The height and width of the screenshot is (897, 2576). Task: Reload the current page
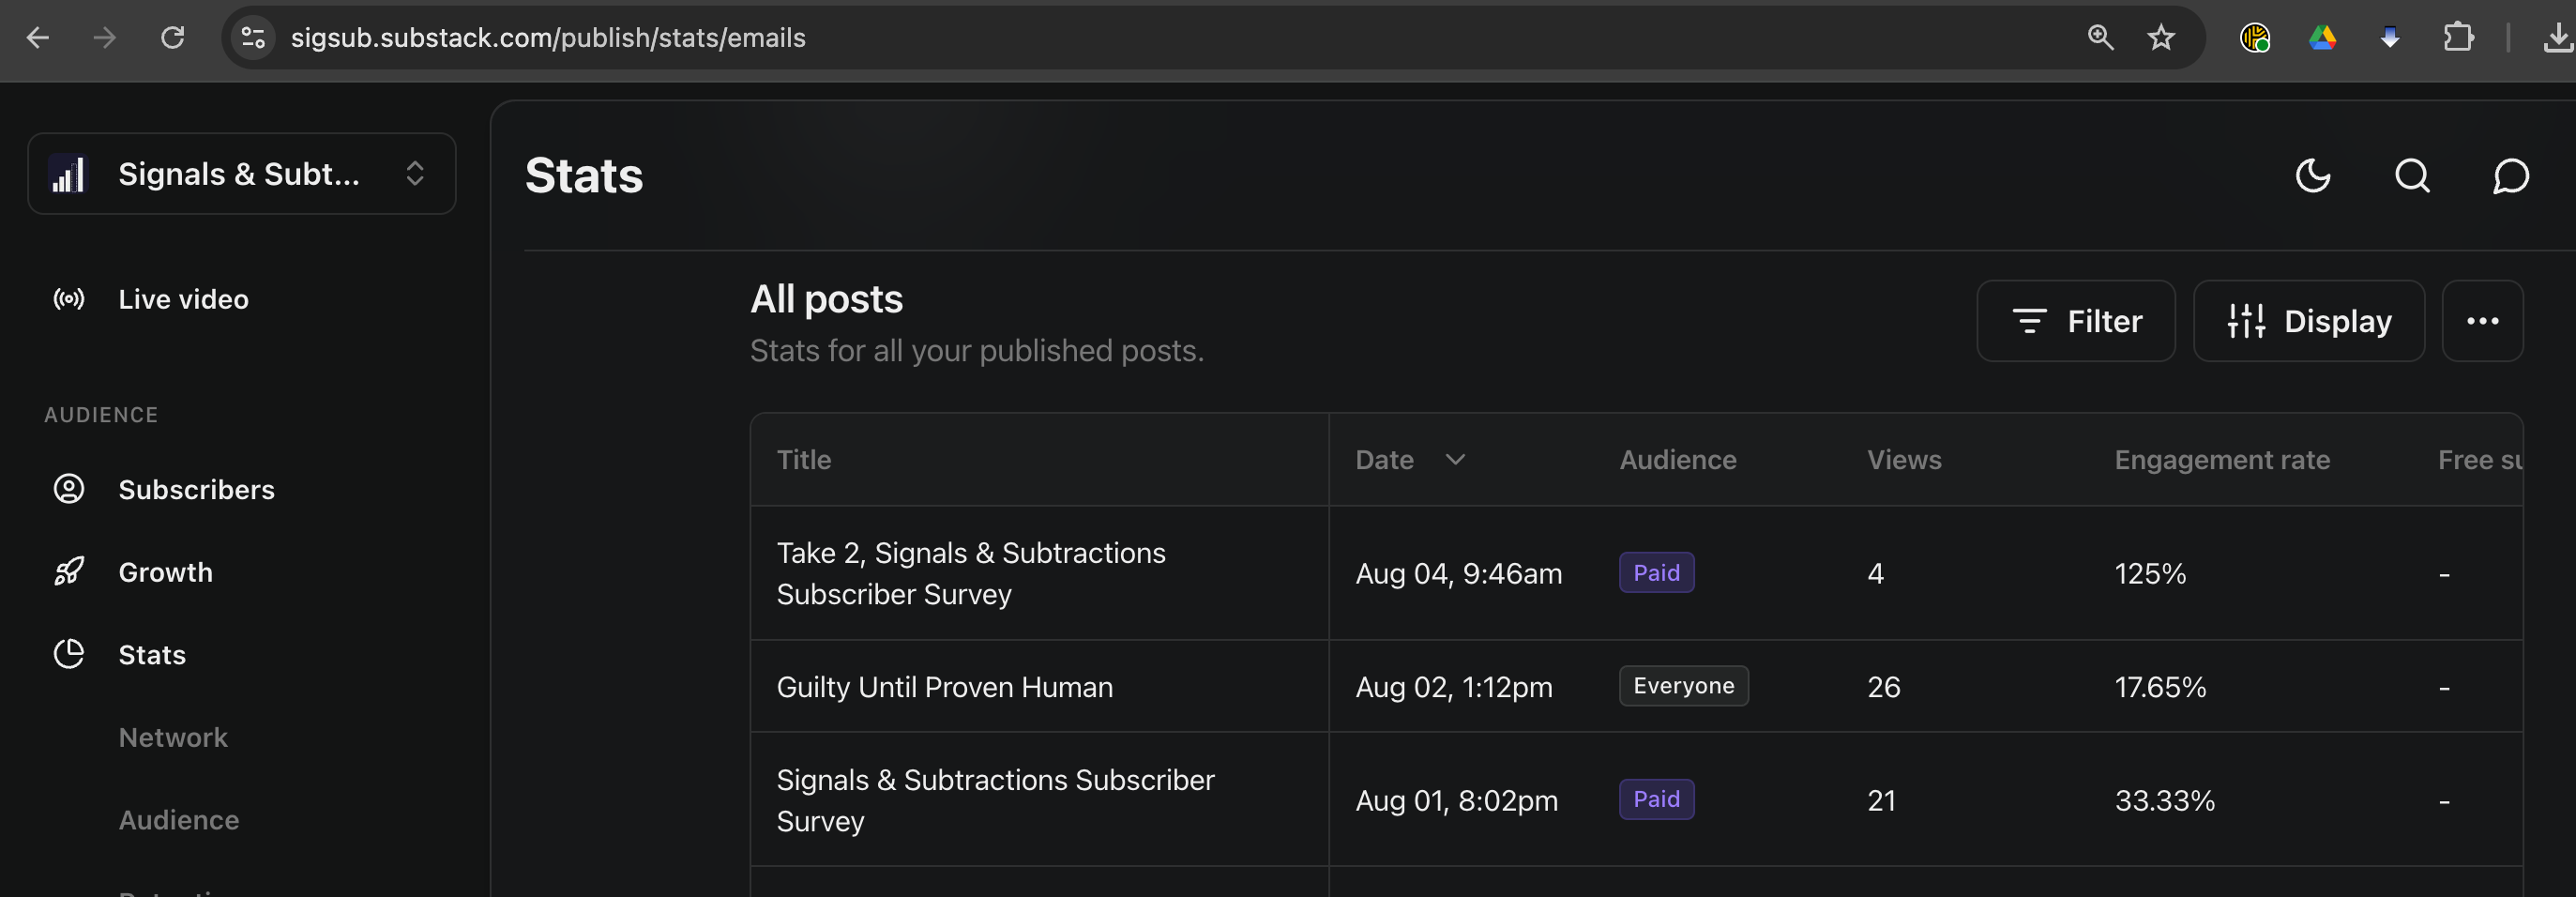tap(173, 38)
